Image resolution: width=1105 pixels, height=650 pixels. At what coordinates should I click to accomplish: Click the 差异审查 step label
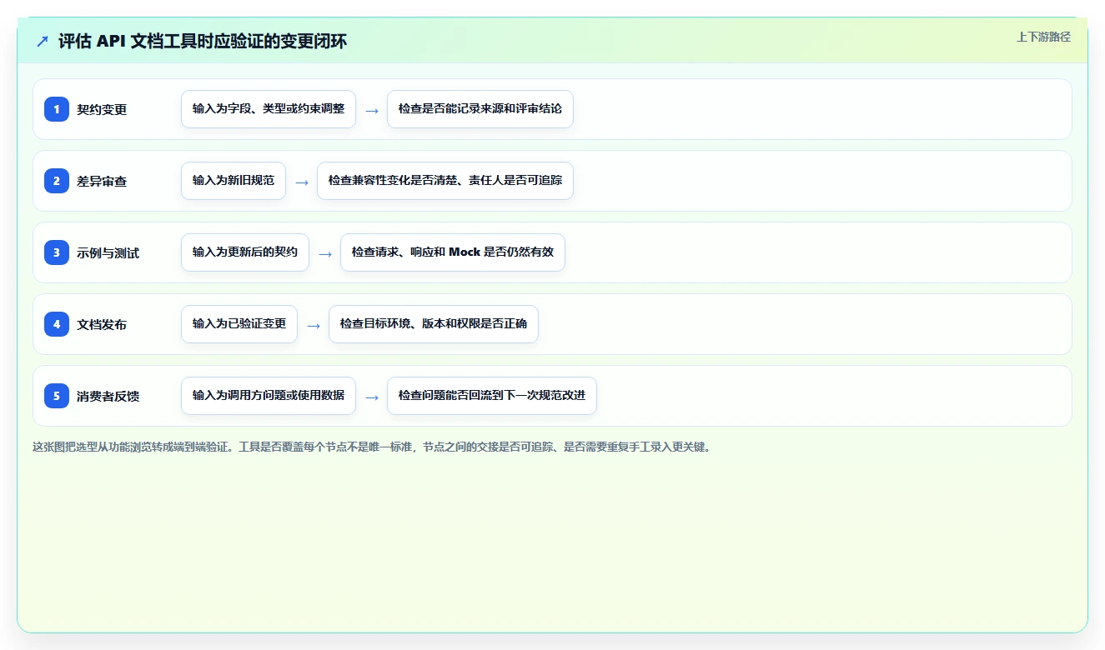[102, 181]
